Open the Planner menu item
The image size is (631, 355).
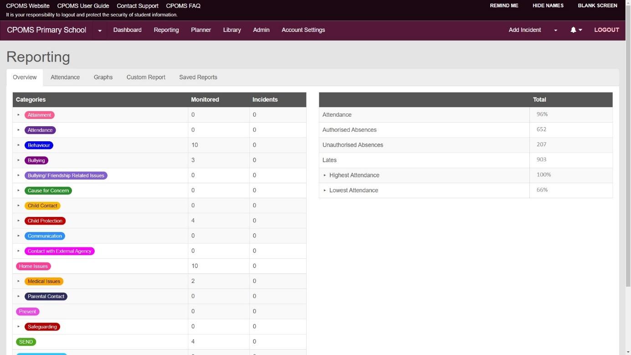(201, 30)
